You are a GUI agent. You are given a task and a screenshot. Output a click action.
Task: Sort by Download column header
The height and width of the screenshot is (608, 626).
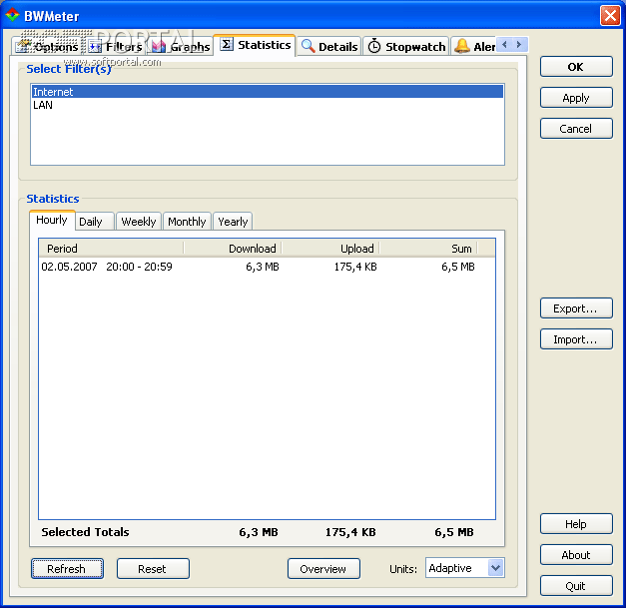coord(233,249)
